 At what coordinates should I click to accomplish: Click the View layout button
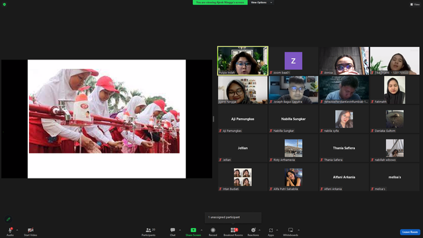tap(415, 5)
